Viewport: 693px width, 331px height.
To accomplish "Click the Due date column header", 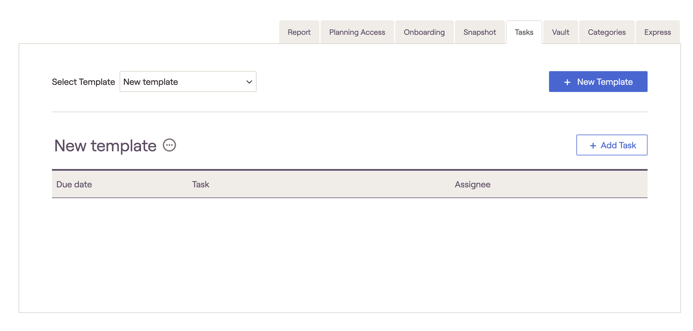I will pyautogui.click(x=74, y=185).
